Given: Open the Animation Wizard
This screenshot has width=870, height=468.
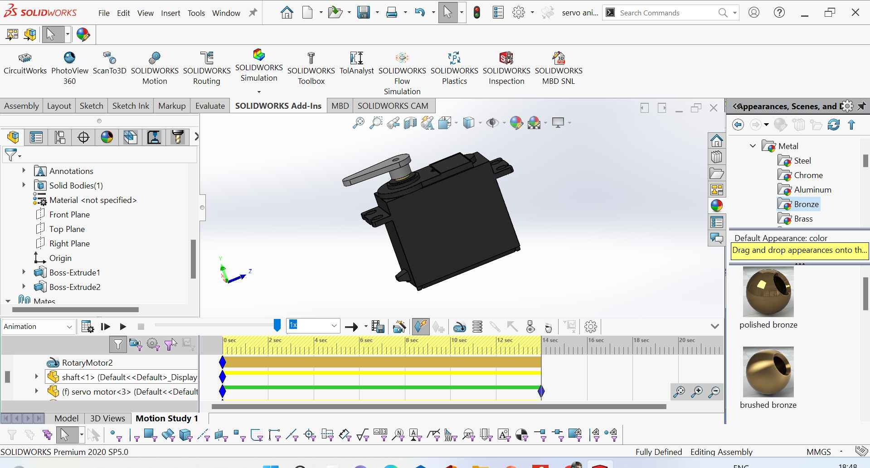Looking at the screenshot, I should point(399,327).
